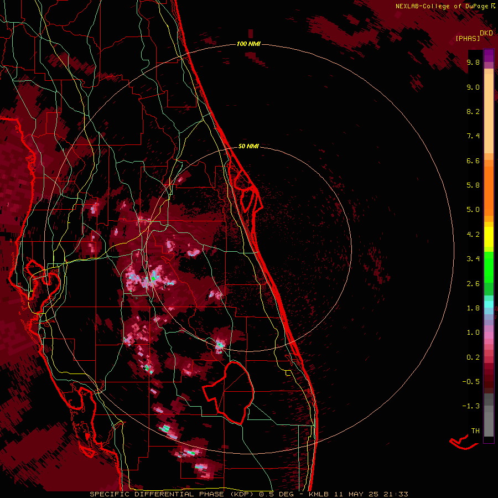Select the 9.8 scale value

point(473,62)
